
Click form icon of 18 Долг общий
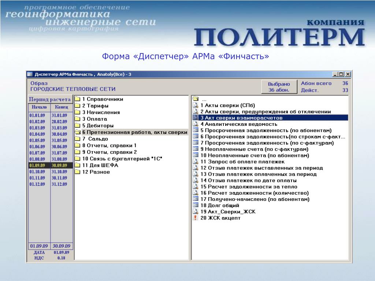click(196, 205)
